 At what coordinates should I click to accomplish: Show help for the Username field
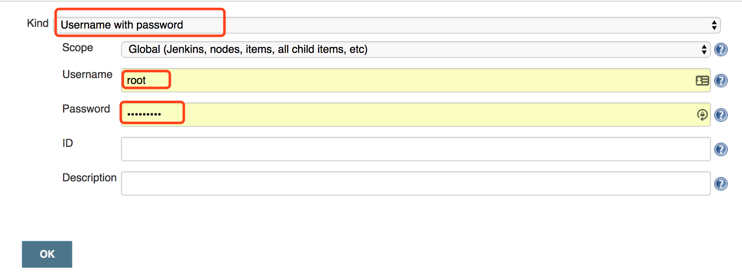tap(721, 80)
